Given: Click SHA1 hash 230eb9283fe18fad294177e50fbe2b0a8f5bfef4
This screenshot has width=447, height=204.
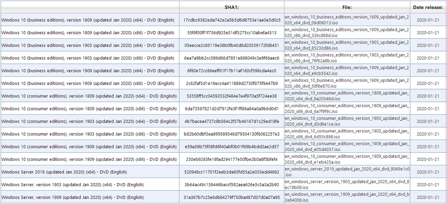Looking at the screenshot, I should 232,159.
